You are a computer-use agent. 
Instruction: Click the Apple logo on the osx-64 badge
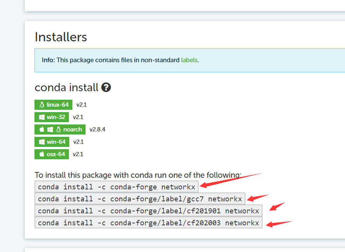pyautogui.click(x=42, y=154)
